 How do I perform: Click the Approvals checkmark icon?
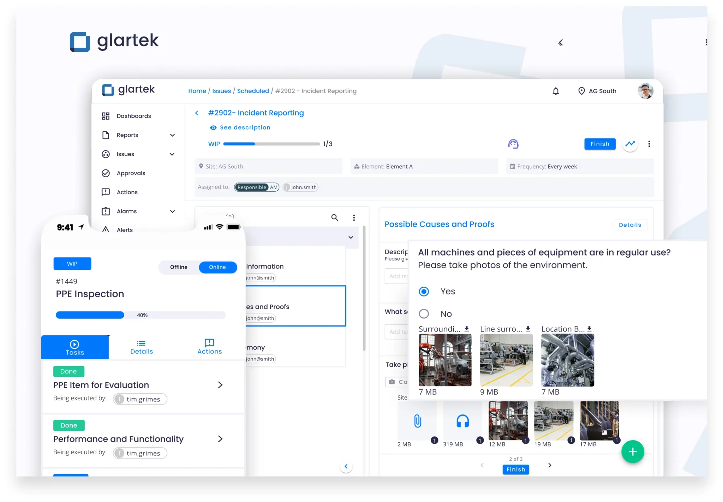[106, 173]
